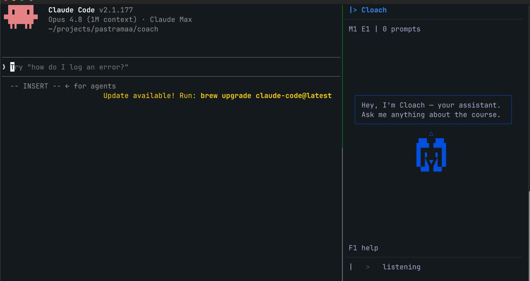Click the 'brew upgrade claude-code@latest' command
This screenshot has height=281, width=530.
tap(266, 96)
